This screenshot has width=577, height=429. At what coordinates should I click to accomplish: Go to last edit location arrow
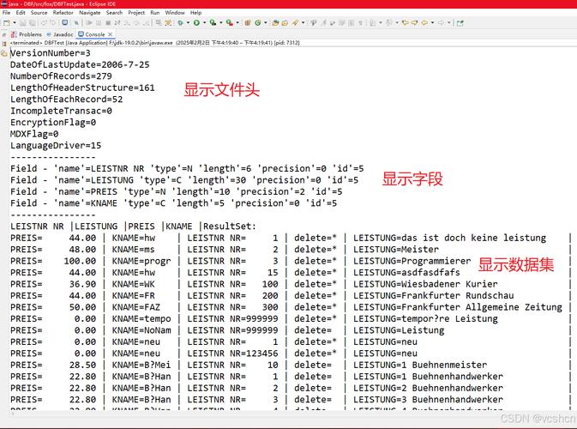[406, 22]
